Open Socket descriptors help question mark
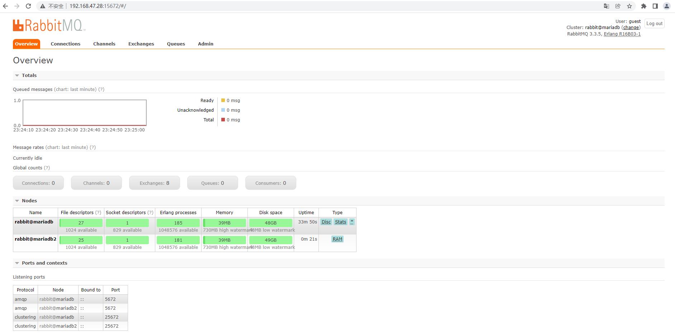Viewport: 675px width, 333px height. pyautogui.click(x=151, y=213)
